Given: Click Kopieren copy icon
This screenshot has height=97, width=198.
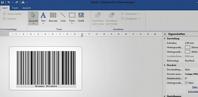Looking at the screenshot, I should (4, 19).
